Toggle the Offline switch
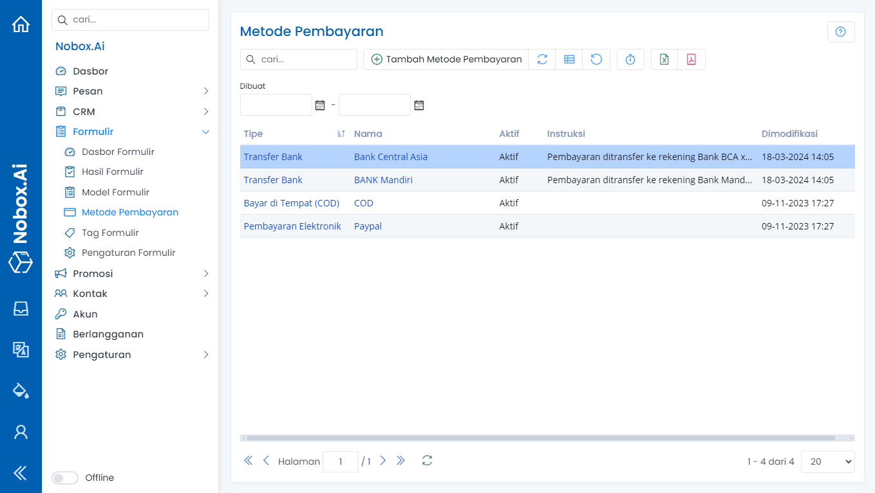 [x=64, y=478]
